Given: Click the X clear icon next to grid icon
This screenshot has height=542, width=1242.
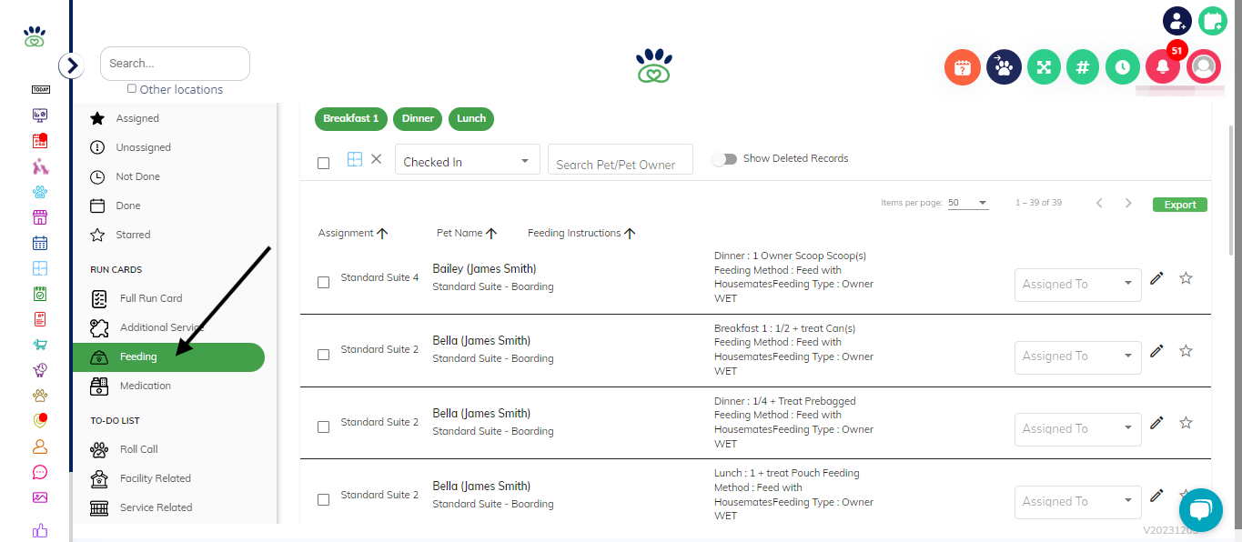Looking at the screenshot, I should [x=377, y=159].
